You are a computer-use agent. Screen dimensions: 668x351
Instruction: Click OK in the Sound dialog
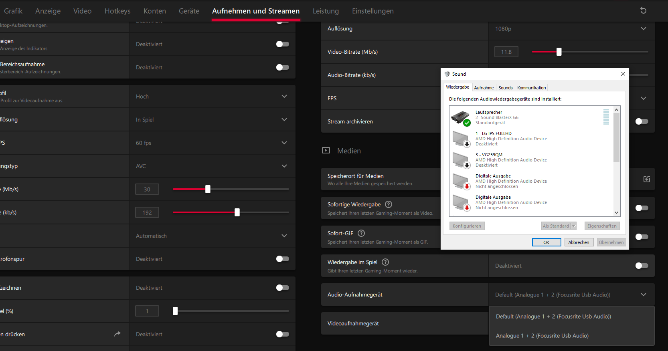tap(547, 242)
